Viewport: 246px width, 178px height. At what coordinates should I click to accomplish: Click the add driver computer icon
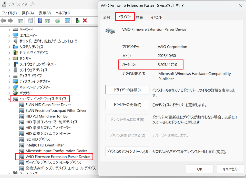coord(77,21)
